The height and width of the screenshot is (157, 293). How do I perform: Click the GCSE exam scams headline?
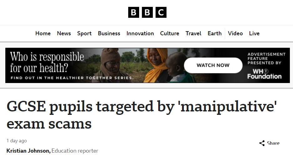[x=142, y=115]
